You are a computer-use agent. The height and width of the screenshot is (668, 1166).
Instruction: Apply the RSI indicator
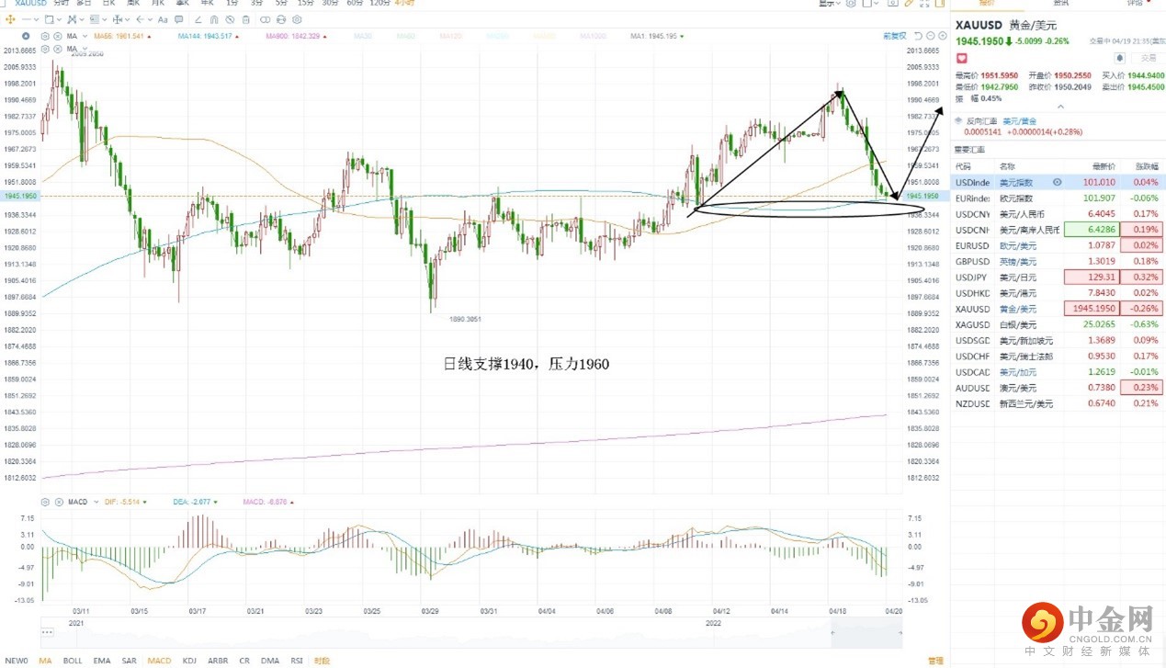[297, 661]
